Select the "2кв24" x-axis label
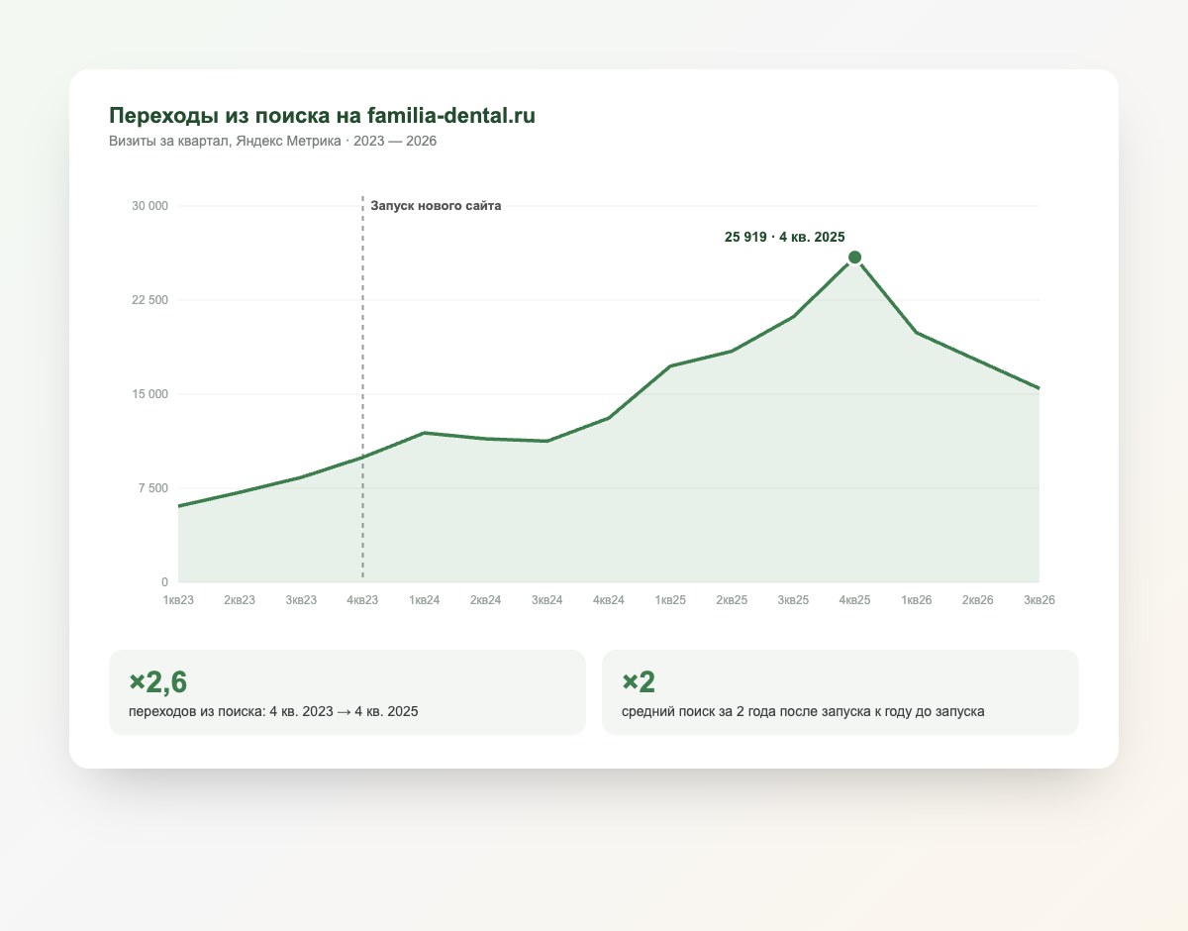The image size is (1188, 931). pos(485,600)
